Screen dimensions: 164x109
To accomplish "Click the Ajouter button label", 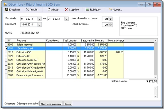I will pos(55,10).
